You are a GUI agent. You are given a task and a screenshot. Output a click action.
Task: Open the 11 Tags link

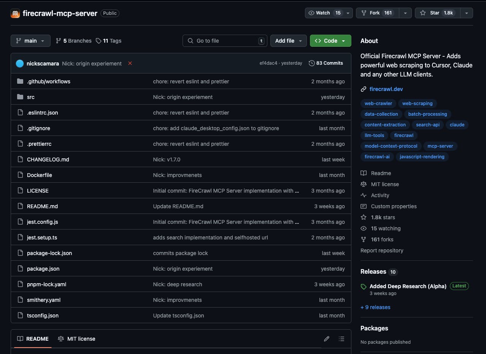tap(109, 41)
